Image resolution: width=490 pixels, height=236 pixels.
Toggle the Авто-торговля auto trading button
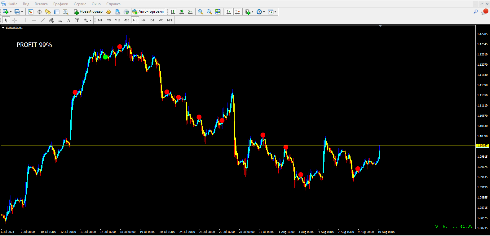[x=148, y=12]
